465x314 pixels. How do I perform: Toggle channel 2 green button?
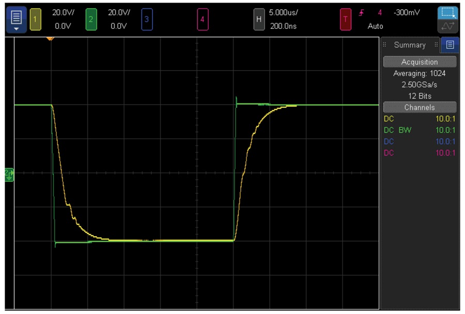click(x=91, y=19)
